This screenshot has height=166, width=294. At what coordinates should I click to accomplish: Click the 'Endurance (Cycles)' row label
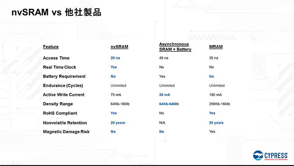pos(63,85)
